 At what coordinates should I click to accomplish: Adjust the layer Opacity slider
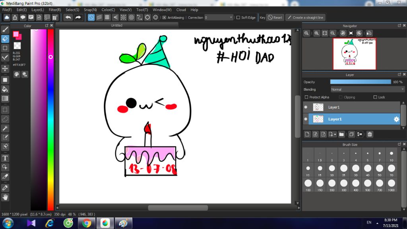click(360, 82)
